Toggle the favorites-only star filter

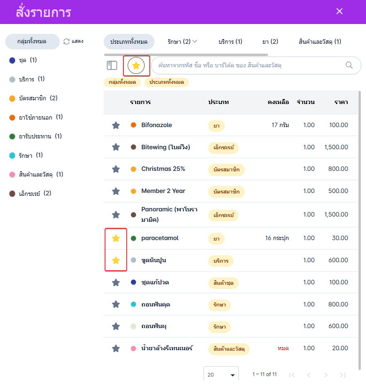click(136, 66)
